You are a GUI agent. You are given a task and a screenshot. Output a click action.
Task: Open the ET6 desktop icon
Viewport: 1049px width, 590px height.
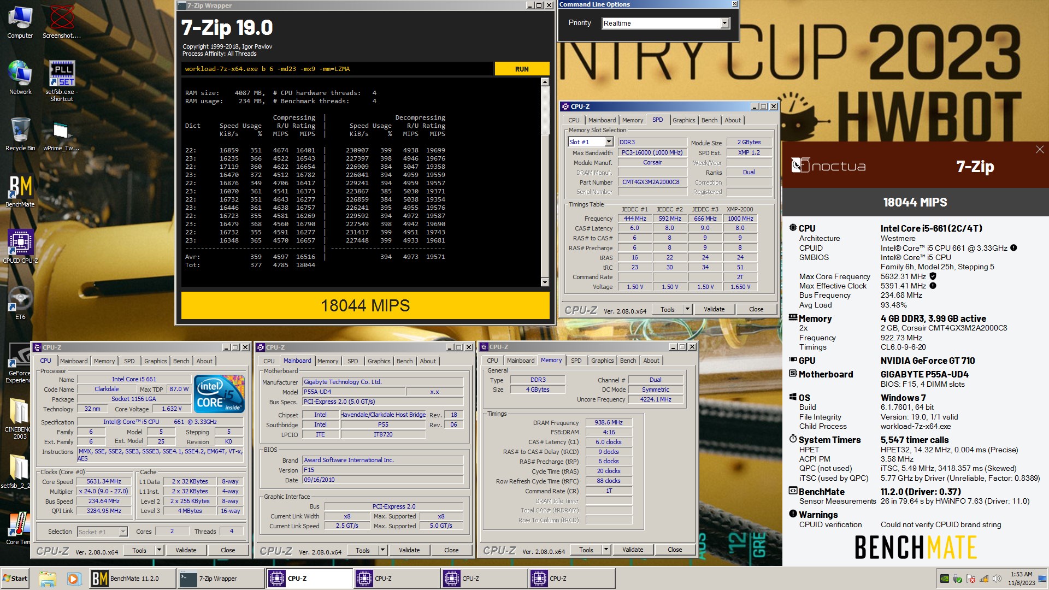(20, 303)
